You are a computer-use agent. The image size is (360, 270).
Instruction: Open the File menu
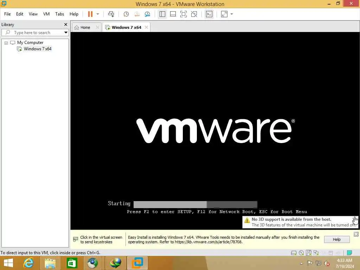(7, 14)
